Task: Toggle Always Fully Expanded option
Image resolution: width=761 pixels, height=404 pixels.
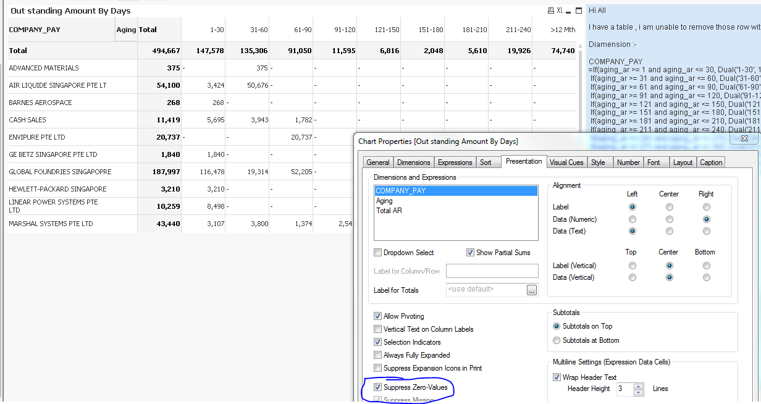Action: [x=378, y=355]
